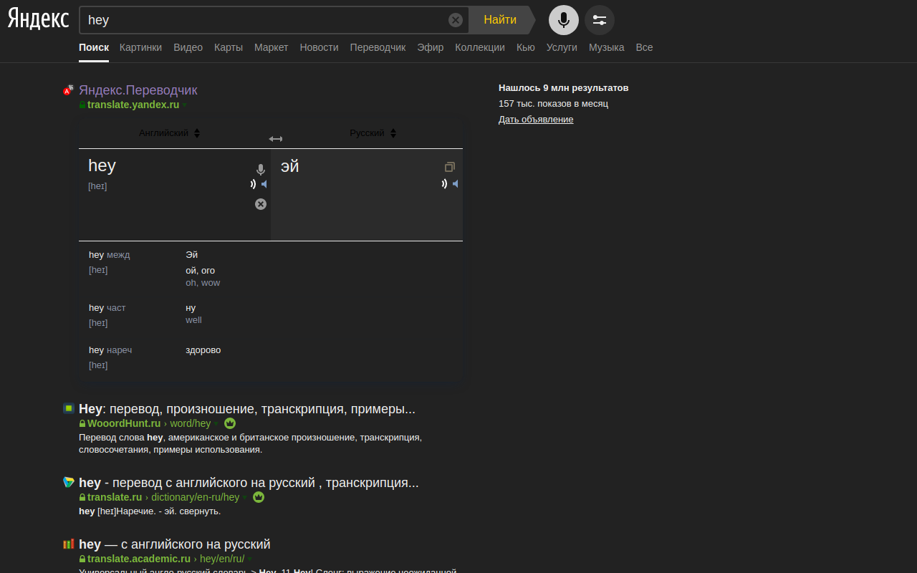Open the Карты tab
This screenshot has width=917, height=573.
coord(229,47)
